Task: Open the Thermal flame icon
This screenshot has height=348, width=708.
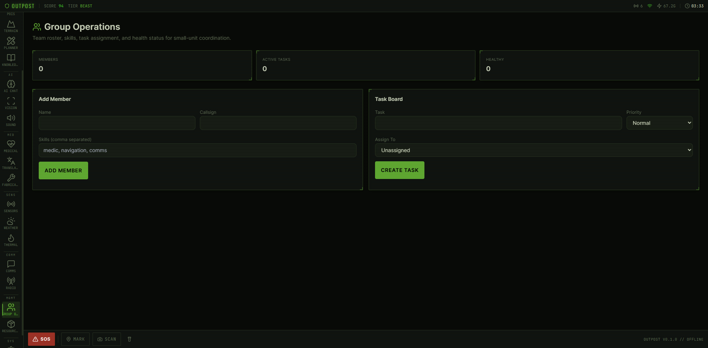Action: 11,240
